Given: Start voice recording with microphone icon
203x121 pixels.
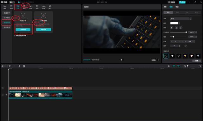Looking at the screenshot, I should 169,66.
